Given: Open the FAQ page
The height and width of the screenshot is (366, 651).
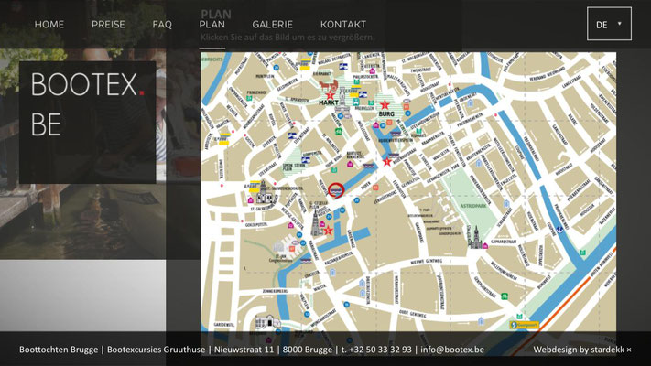Looking at the screenshot, I should coord(162,25).
